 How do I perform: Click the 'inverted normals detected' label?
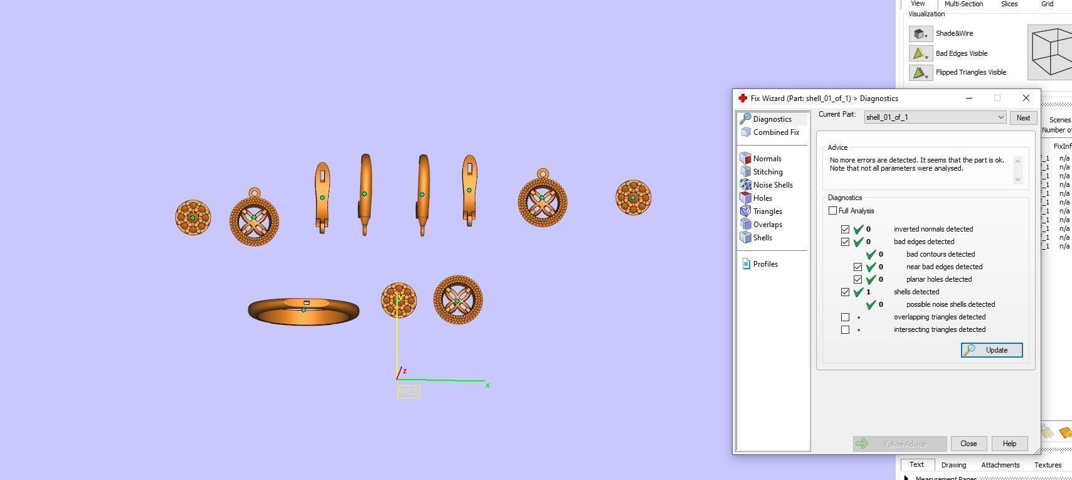point(933,230)
